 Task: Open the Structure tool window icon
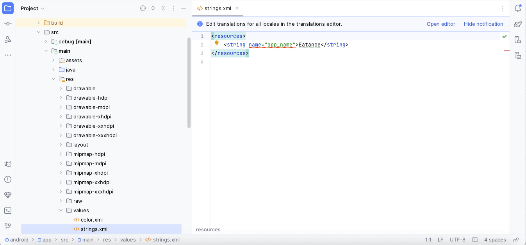point(8,39)
